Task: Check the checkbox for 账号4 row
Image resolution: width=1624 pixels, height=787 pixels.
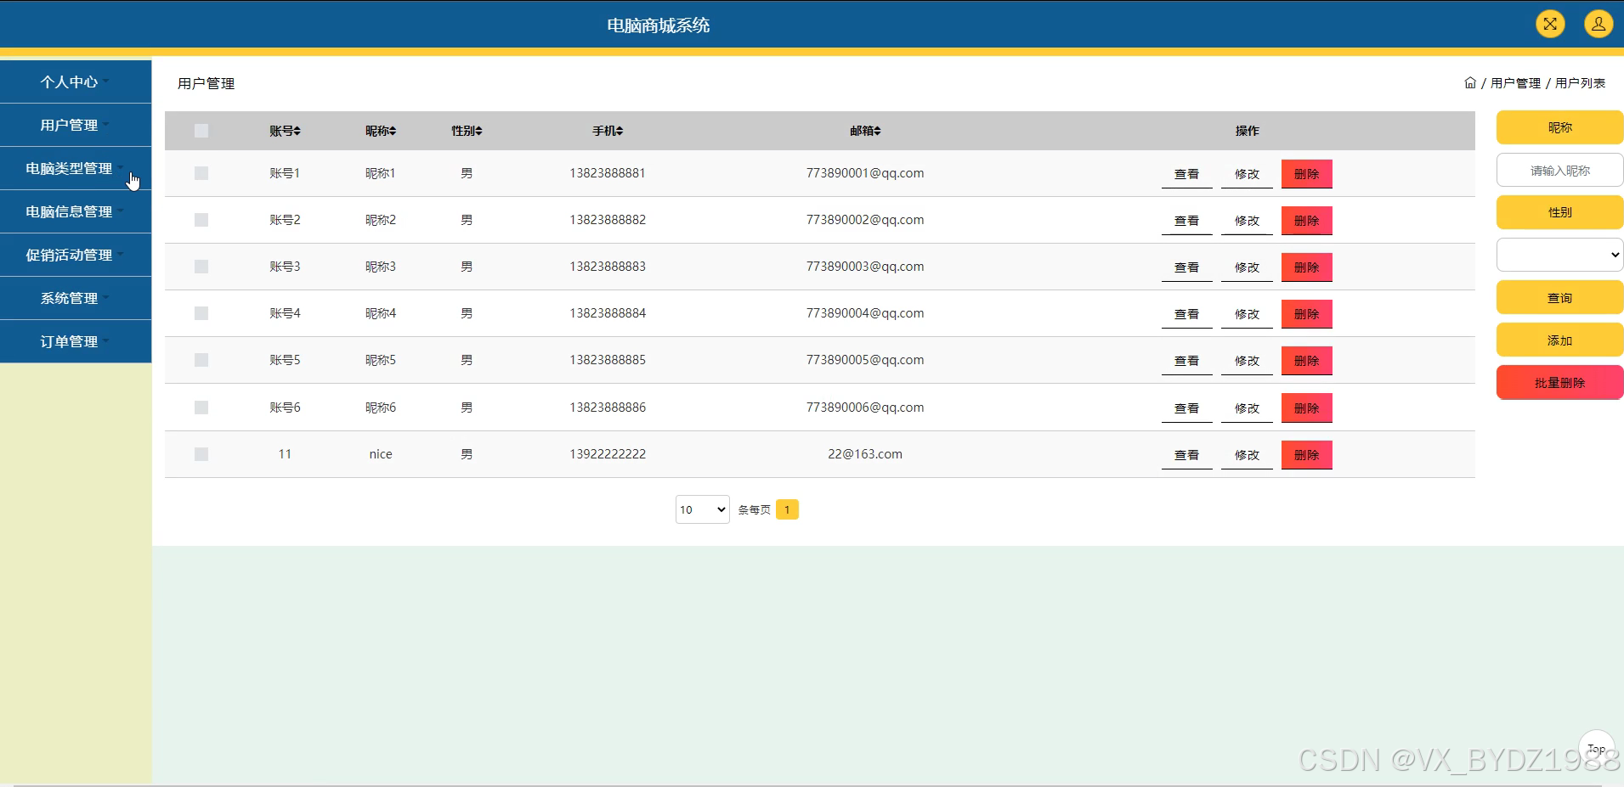Action: (201, 313)
